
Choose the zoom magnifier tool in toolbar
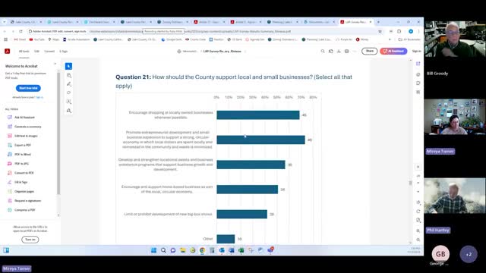point(69,75)
